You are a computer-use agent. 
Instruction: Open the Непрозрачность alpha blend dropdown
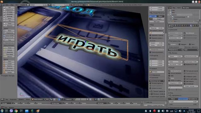(176, 50)
